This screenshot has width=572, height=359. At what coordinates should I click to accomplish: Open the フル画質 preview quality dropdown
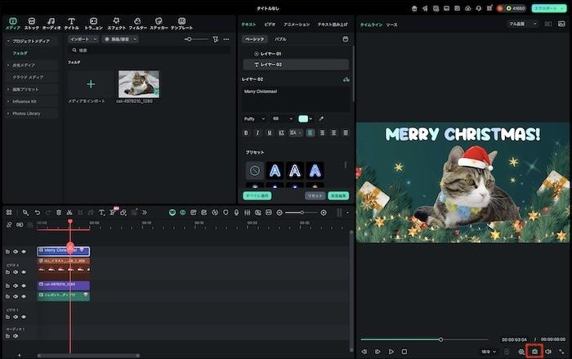pos(523,25)
